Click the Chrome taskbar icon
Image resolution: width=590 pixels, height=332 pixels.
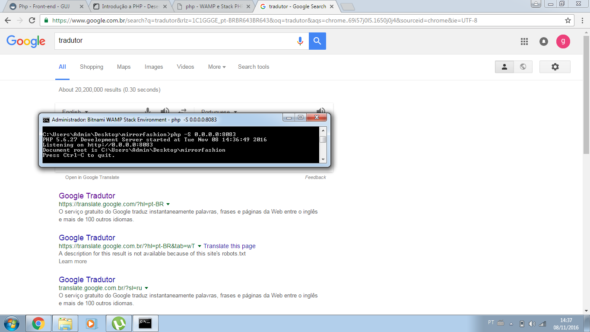tap(38, 323)
